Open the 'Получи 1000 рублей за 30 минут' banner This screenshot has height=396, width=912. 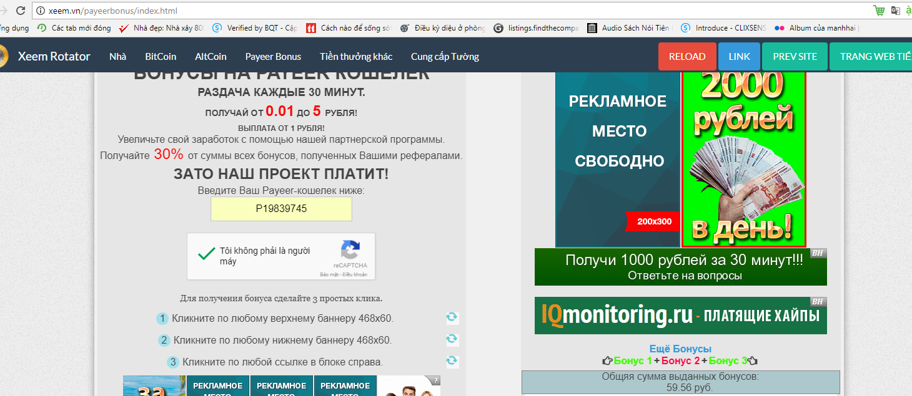[681, 267]
